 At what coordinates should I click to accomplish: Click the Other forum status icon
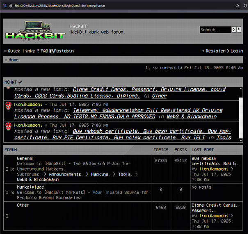(7, 216)
